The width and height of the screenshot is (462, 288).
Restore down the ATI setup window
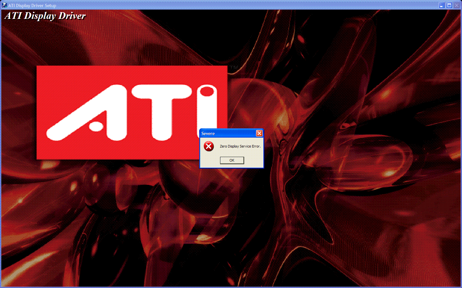[449, 5]
